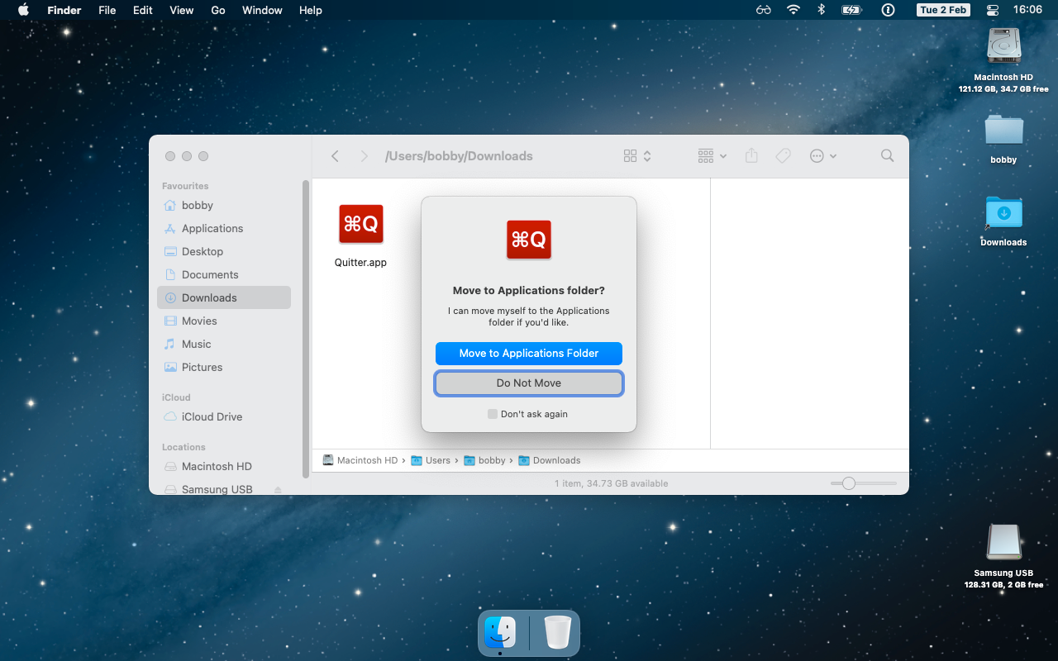Click the status bar item count text
The image size is (1058, 661).
612,483
